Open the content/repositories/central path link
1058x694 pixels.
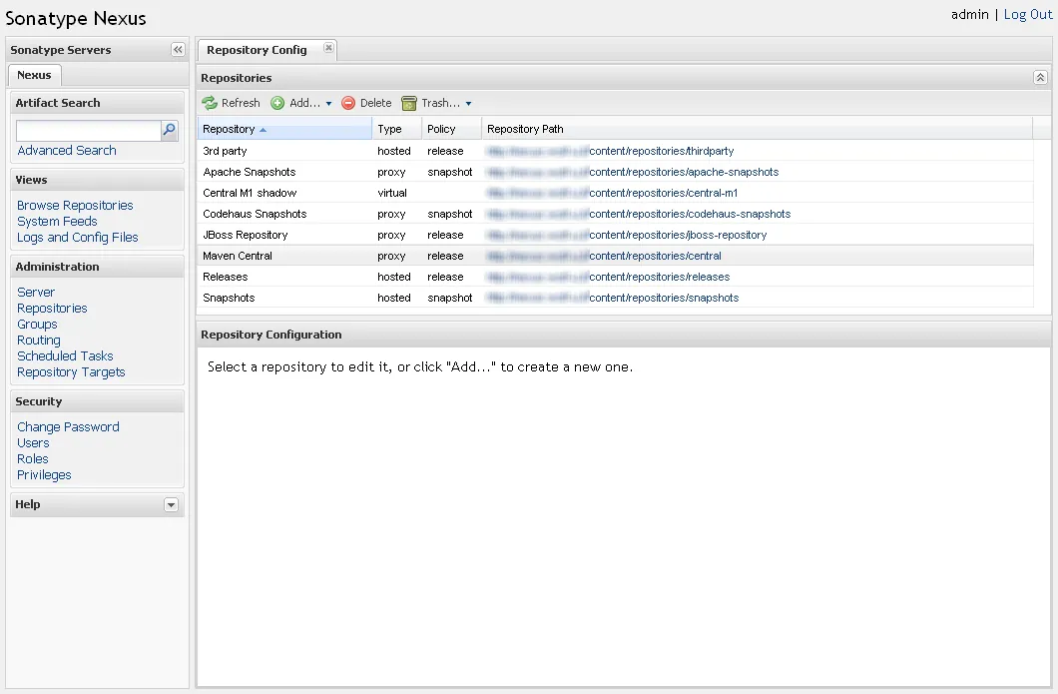655,256
